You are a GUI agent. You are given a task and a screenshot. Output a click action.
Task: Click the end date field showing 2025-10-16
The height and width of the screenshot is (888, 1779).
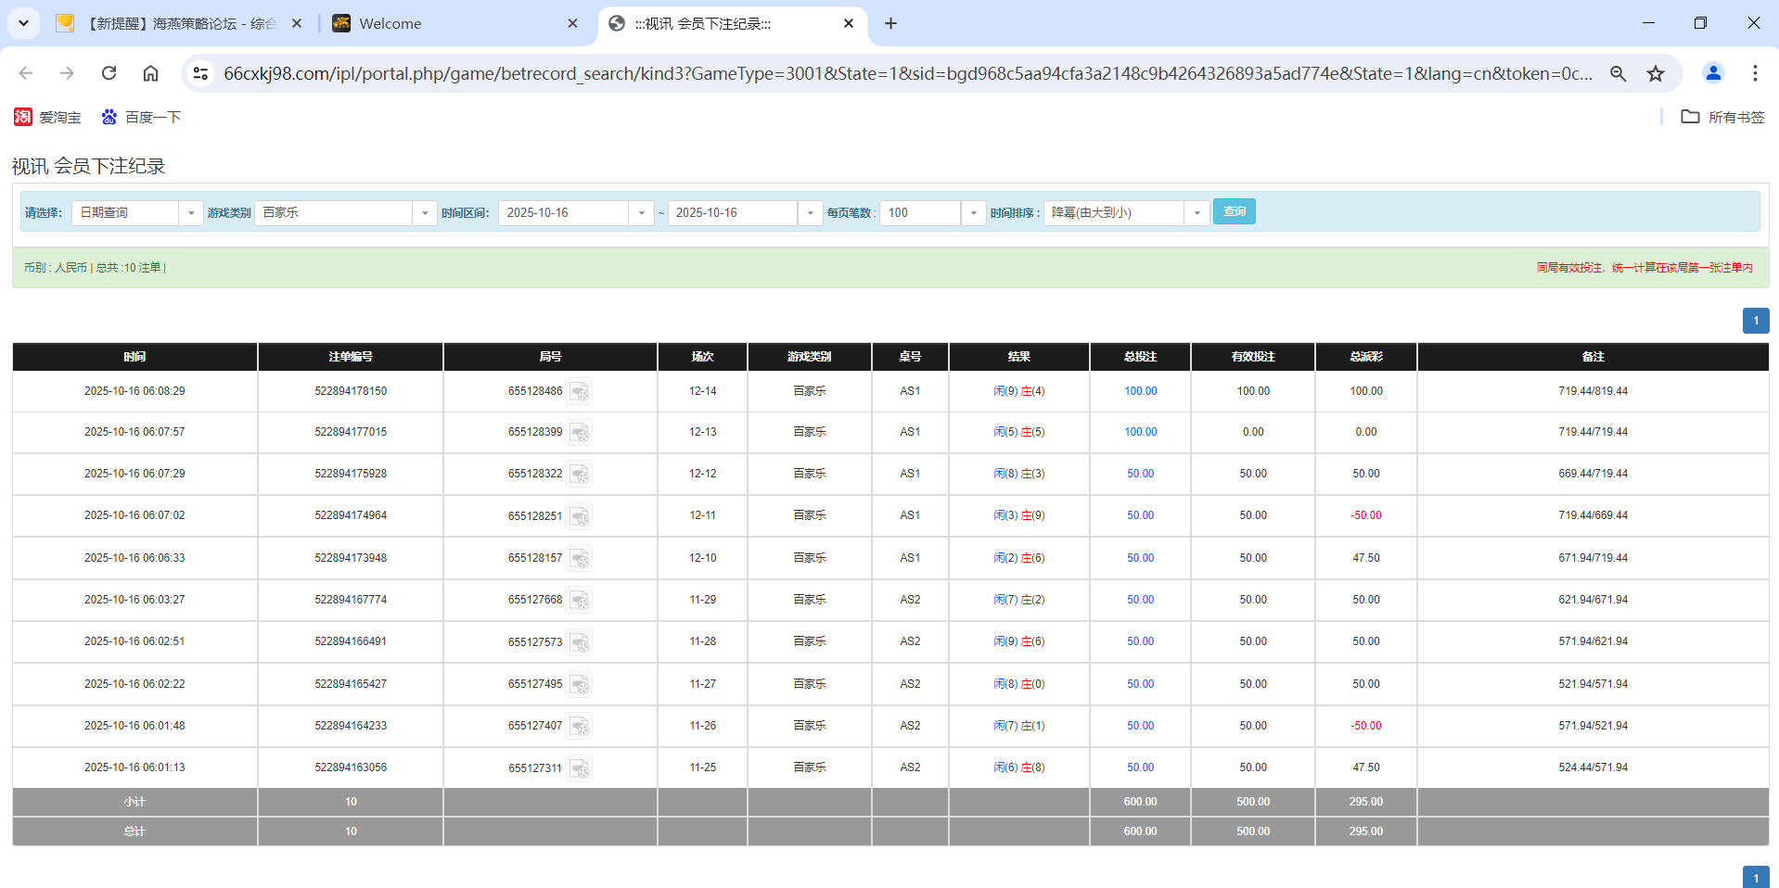733,212
